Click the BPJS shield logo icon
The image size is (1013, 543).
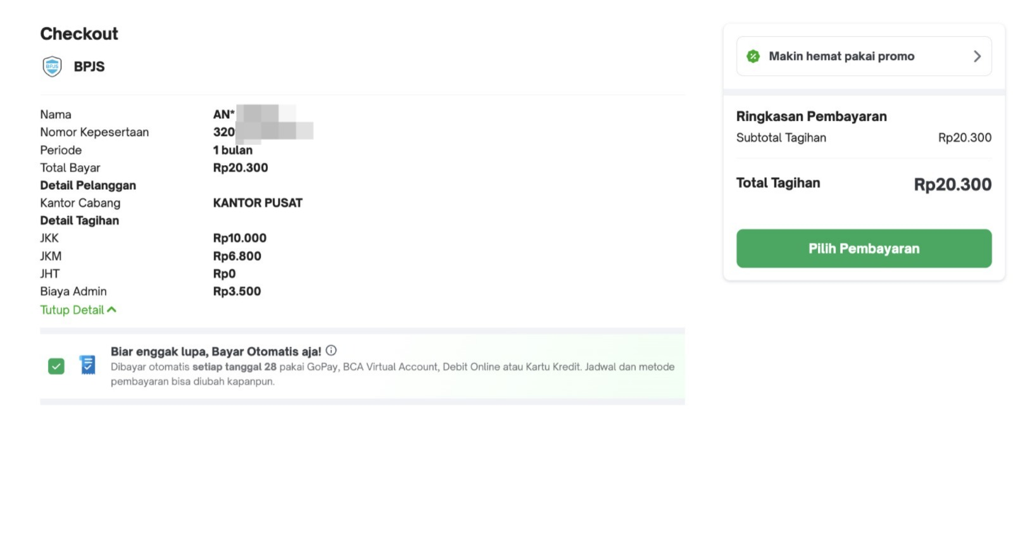tap(52, 66)
